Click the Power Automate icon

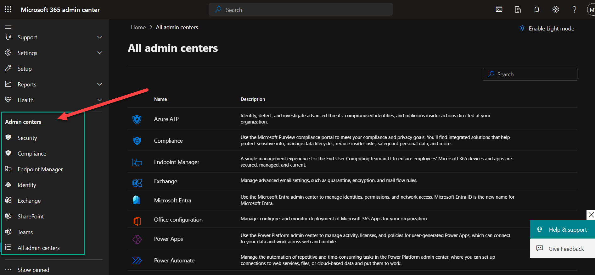(137, 261)
